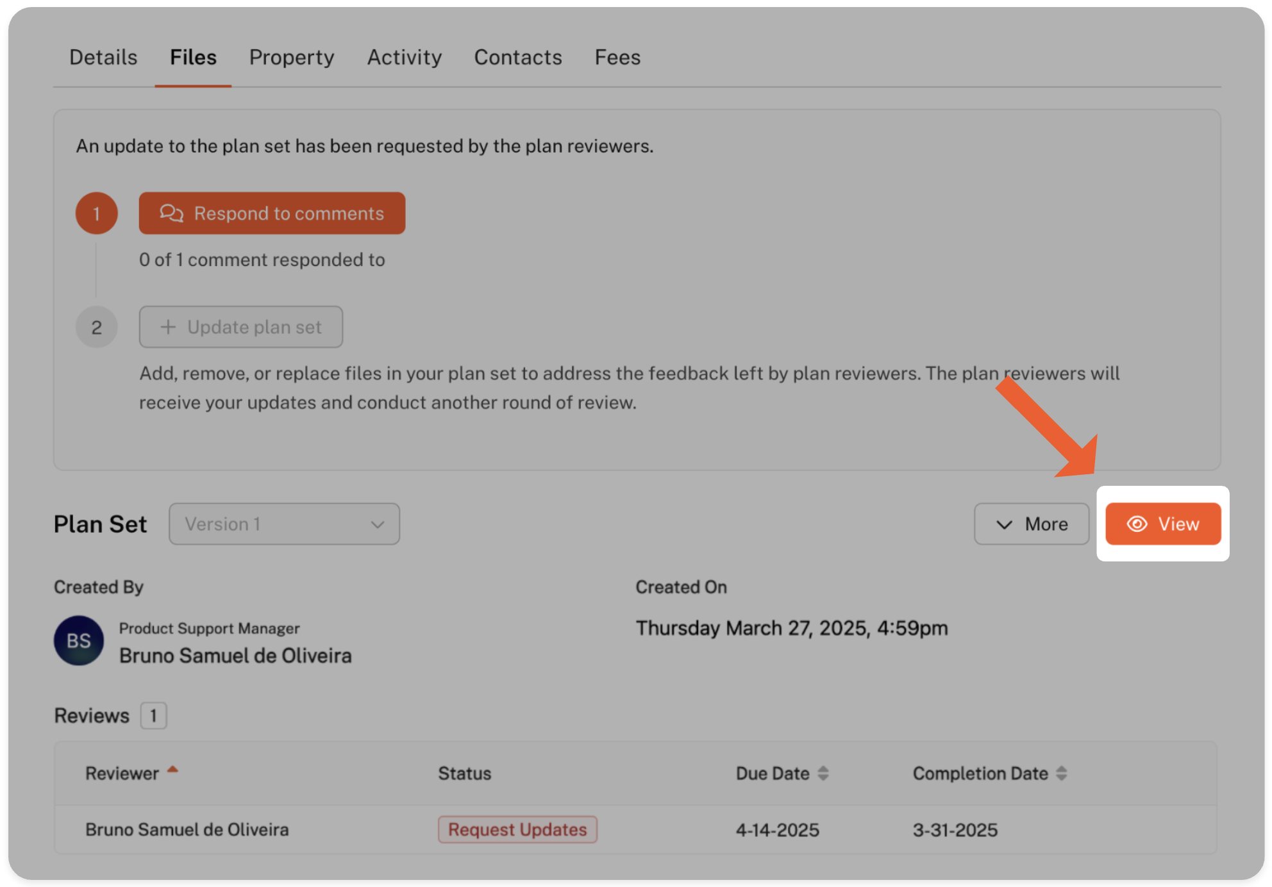Select the Contacts tab
Viewport: 1272px width, 887px height.
(517, 57)
